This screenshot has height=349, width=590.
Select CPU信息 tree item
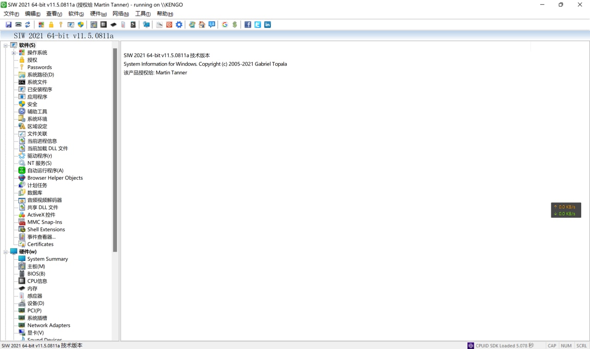click(x=37, y=281)
